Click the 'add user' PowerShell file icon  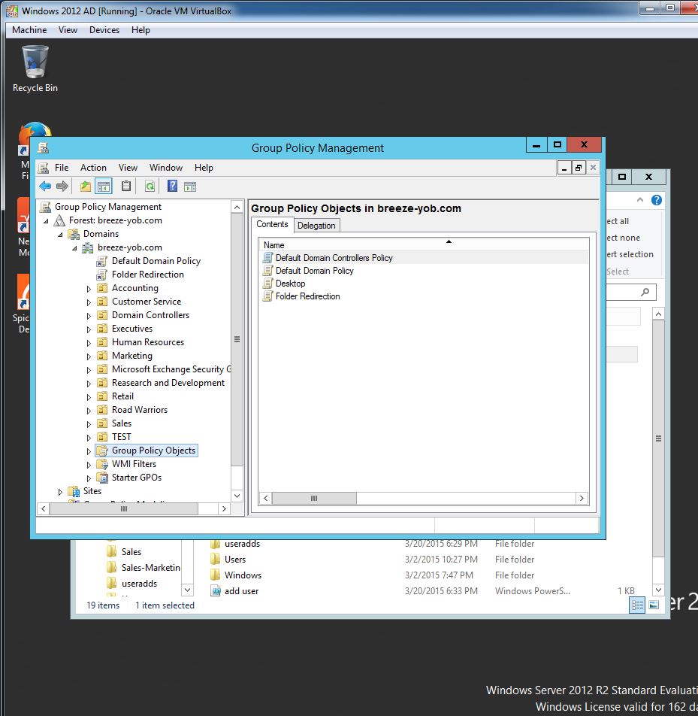pyautogui.click(x=216, y=591)
